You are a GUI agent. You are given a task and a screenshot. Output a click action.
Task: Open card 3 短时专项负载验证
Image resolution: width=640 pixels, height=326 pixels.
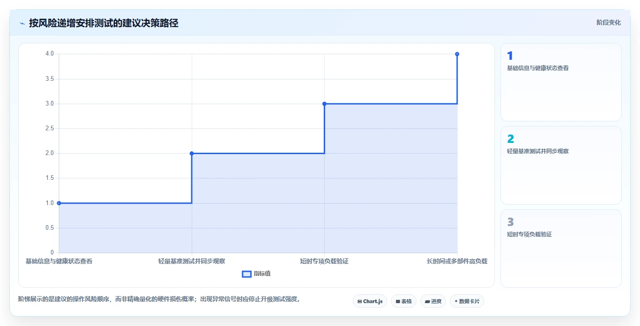click(x=561, y=248)
